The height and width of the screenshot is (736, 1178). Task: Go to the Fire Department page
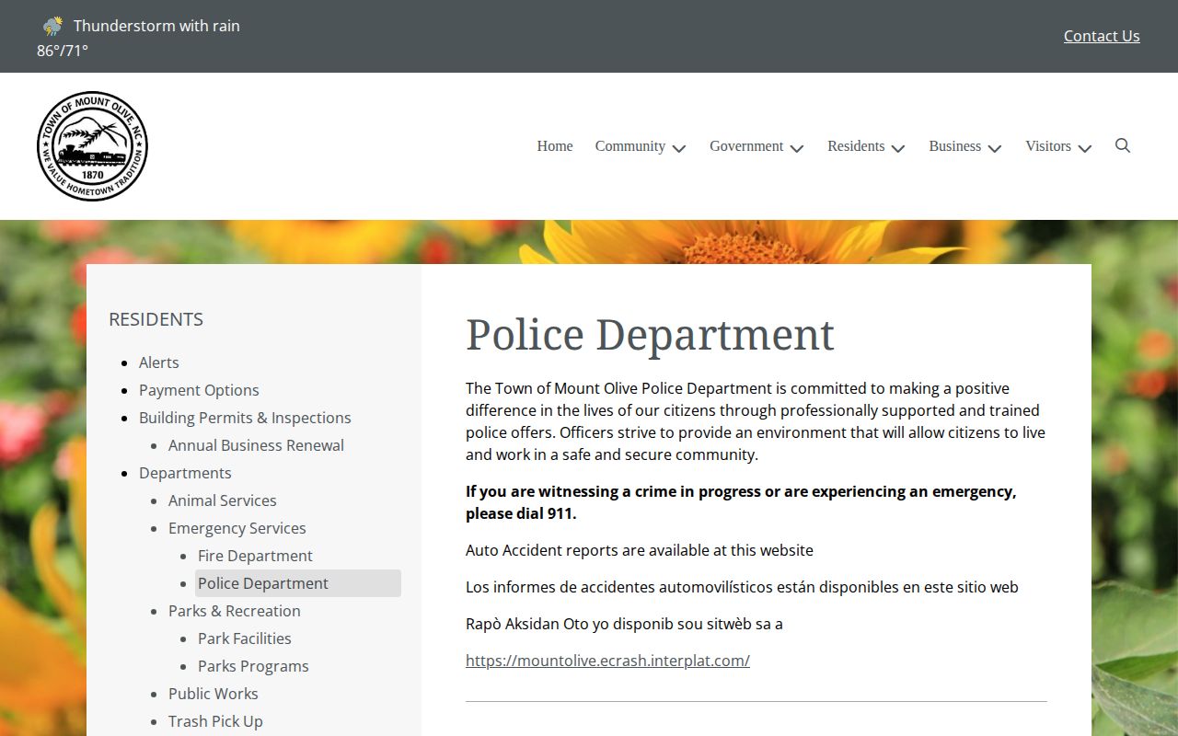point(255,556)
